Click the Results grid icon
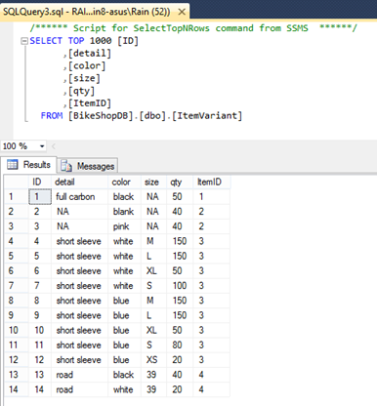 (13, 165)
